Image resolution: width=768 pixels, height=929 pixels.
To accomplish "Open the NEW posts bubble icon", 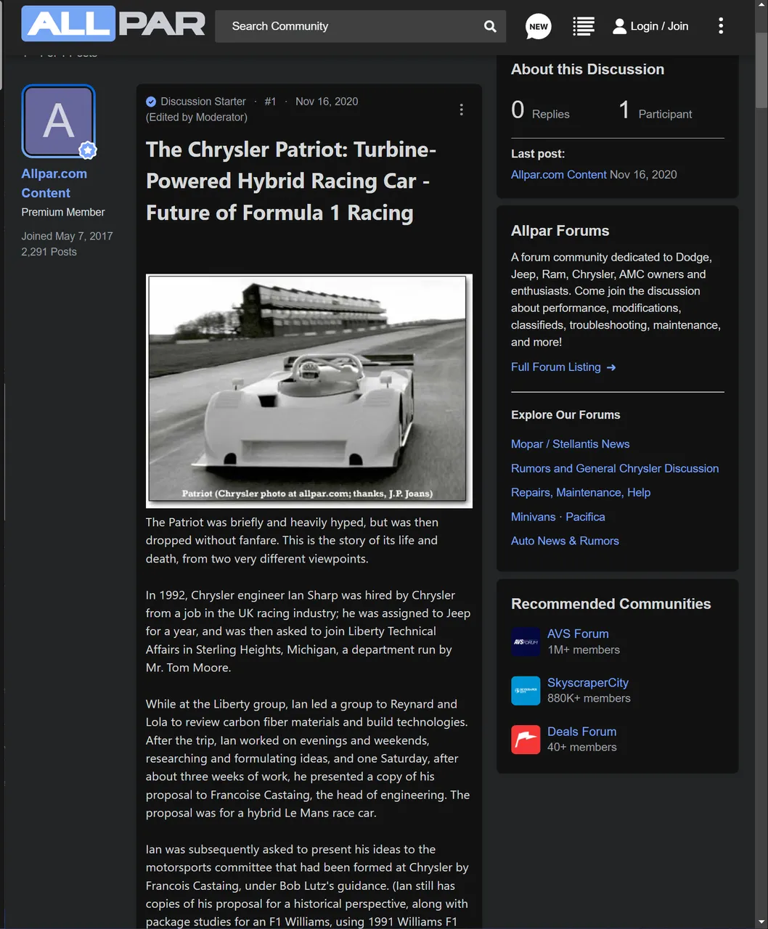I will 538,26.
